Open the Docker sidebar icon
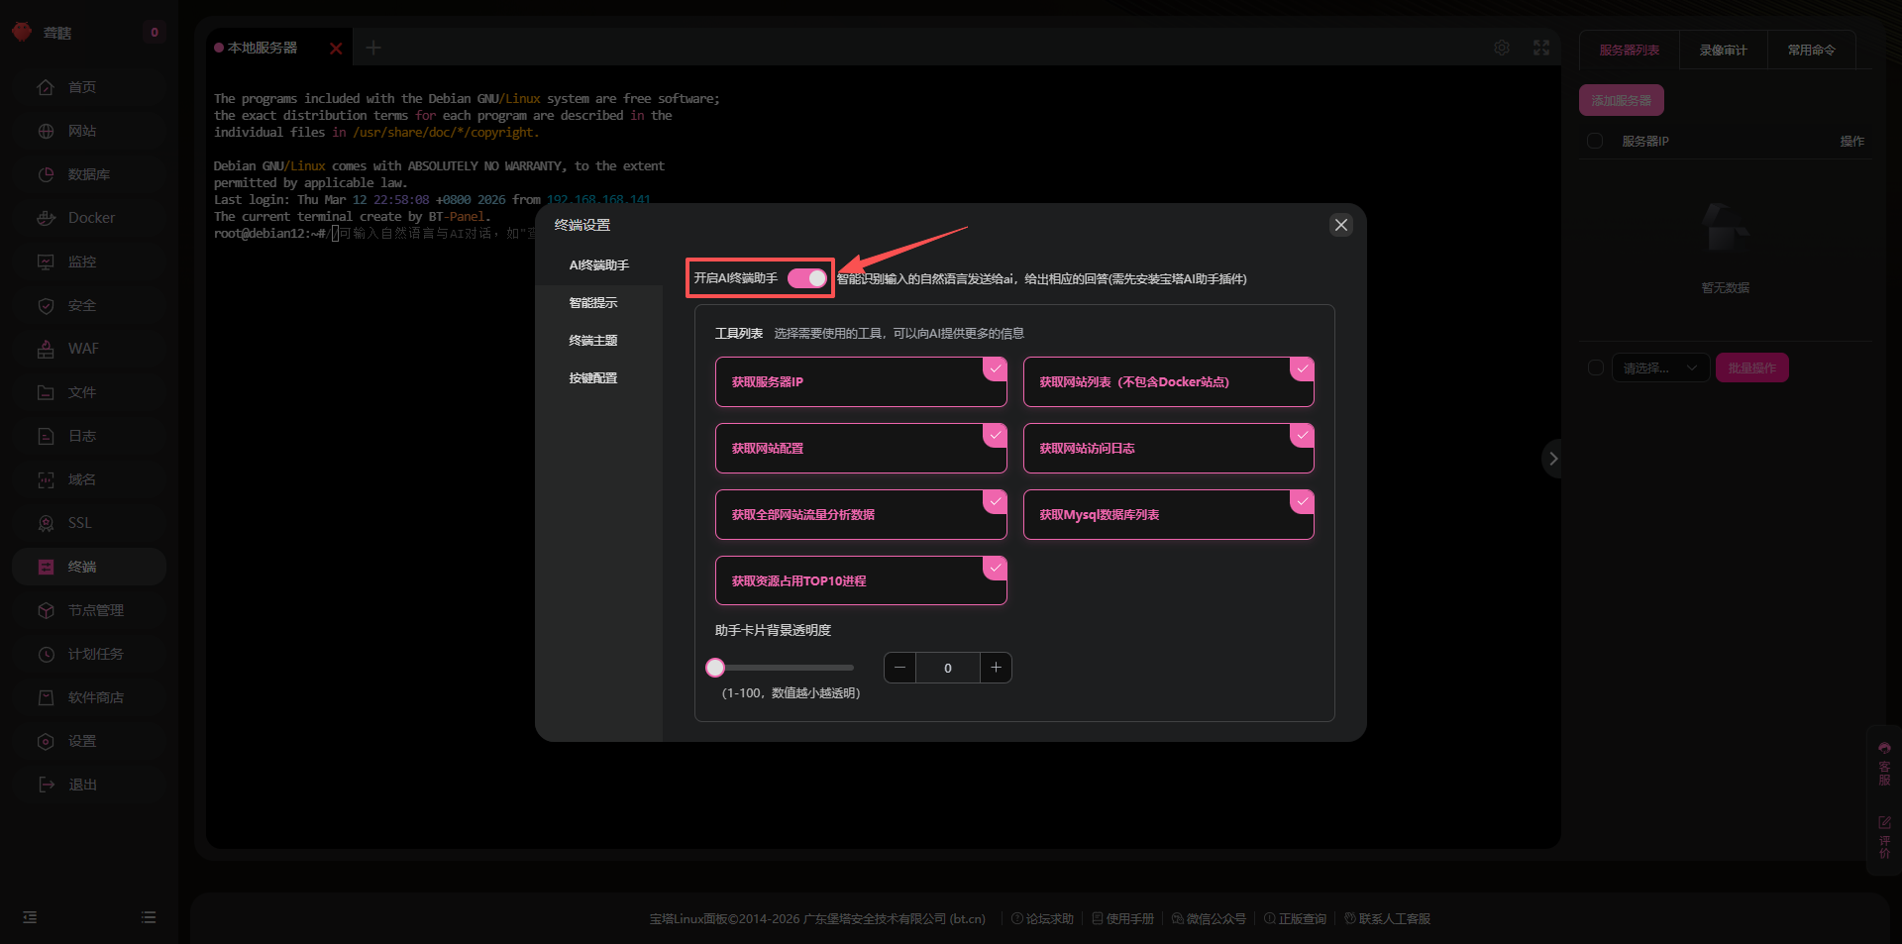1902x944 pixels. (x=46, y=218)
